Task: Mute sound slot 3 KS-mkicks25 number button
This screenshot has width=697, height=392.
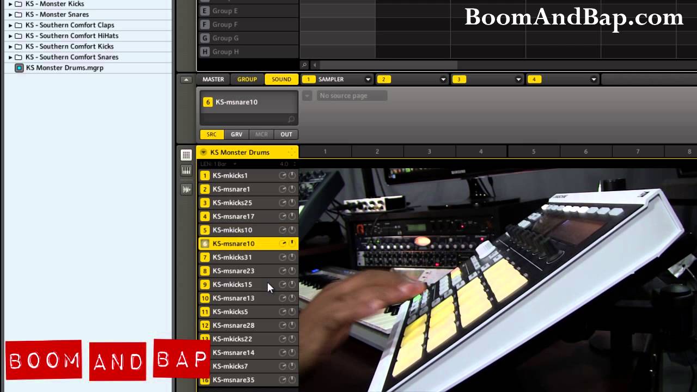Action: 205,203
